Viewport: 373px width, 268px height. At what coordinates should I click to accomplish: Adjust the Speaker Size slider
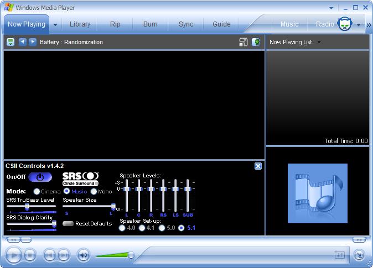point(113,207)
